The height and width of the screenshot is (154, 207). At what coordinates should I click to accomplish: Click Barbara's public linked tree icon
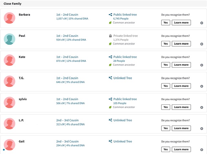(110, 14)
